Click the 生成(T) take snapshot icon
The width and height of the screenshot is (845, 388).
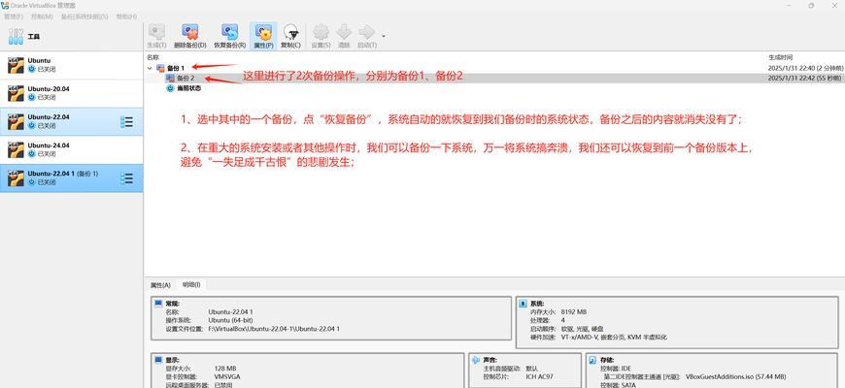pos(156,32)
